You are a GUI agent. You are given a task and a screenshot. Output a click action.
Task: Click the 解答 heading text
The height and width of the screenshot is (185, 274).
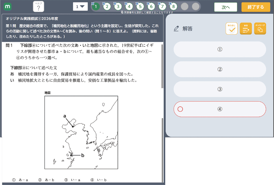(187, 29)
